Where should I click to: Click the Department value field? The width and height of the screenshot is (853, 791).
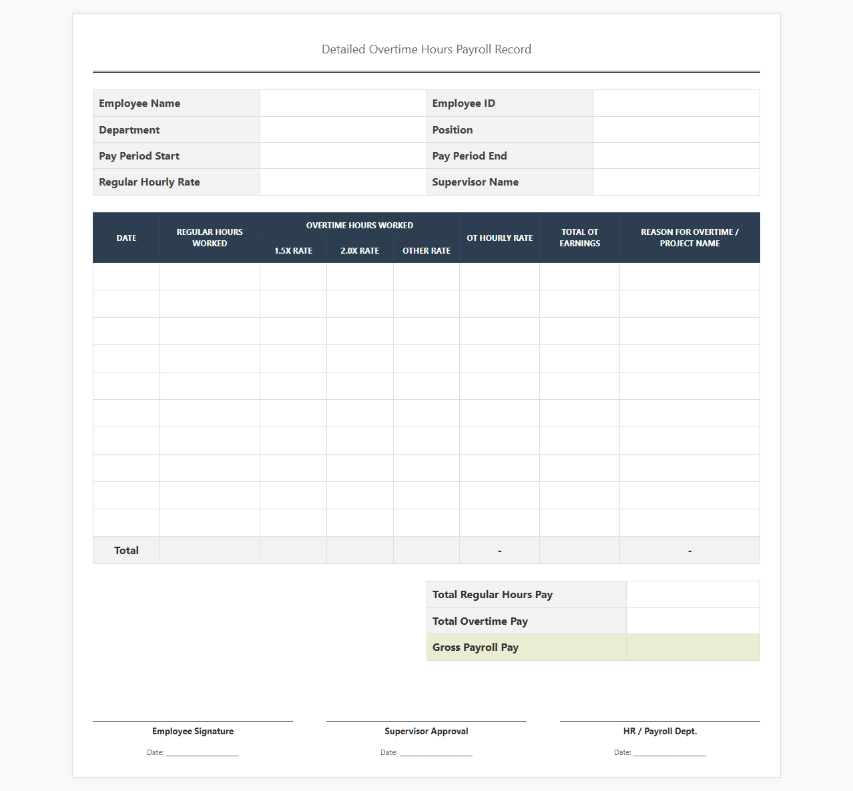[343, 129]
